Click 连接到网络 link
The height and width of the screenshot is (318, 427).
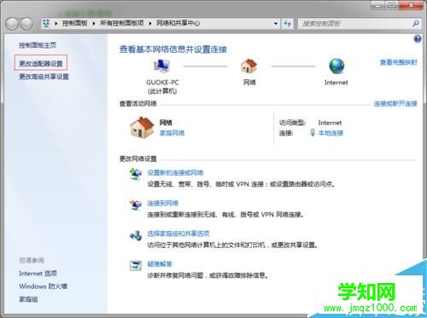click(162, 203)
